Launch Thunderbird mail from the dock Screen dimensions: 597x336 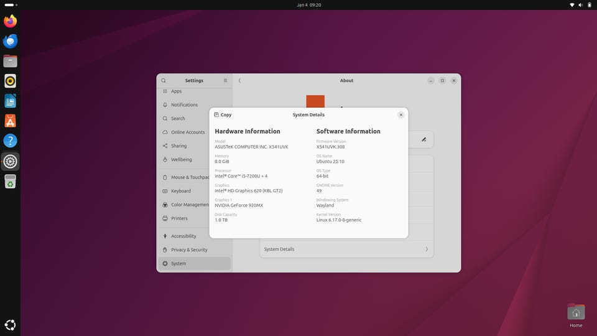click(10, 41)
